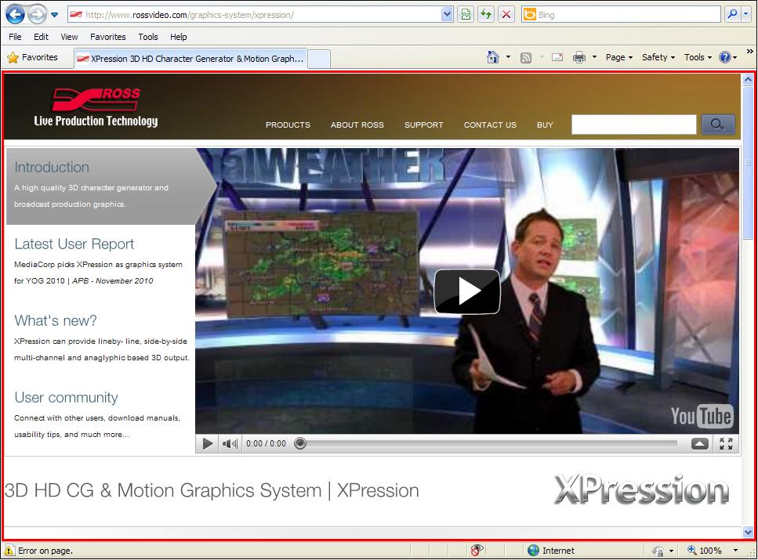Click the YouTube logo on the video
The width and height of the screenshot is (758, 560).
click(702, 416)
